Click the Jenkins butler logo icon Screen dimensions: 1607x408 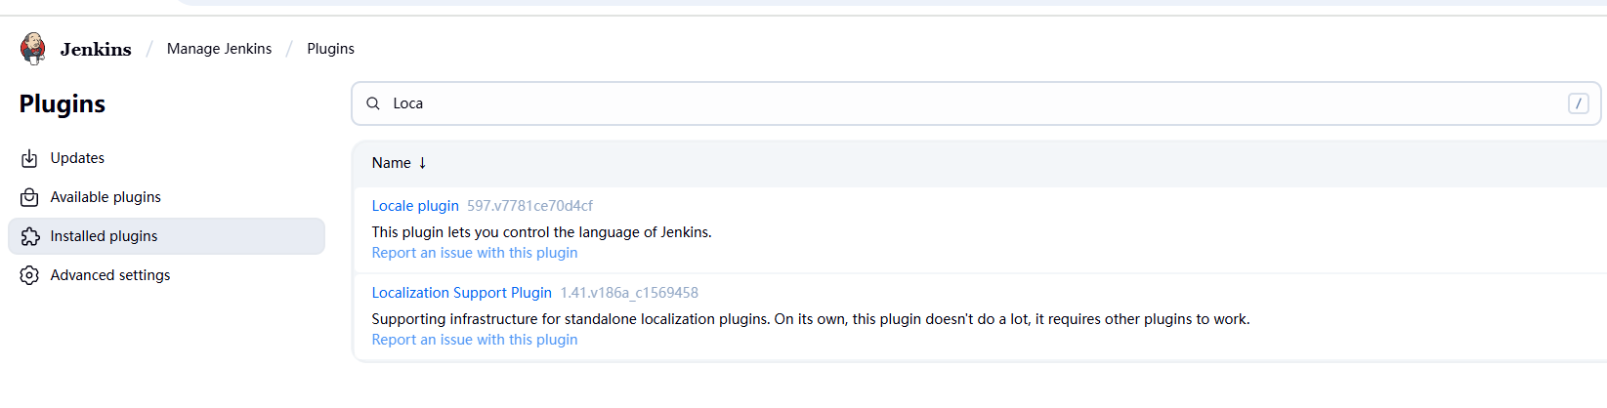point(33,48)
